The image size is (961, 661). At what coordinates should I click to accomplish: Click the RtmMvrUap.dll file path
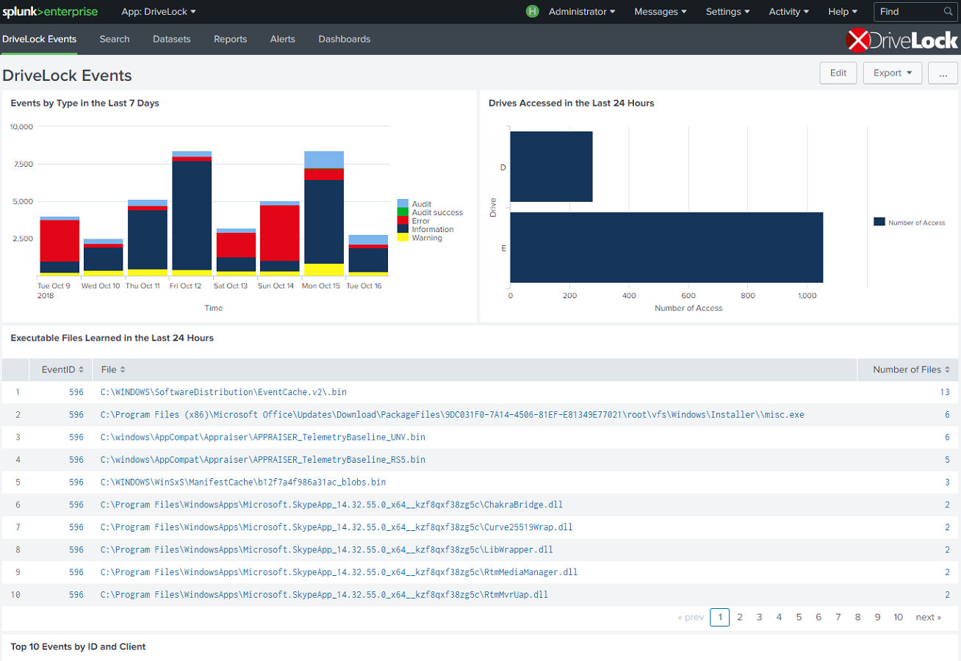tap(325, 595)
